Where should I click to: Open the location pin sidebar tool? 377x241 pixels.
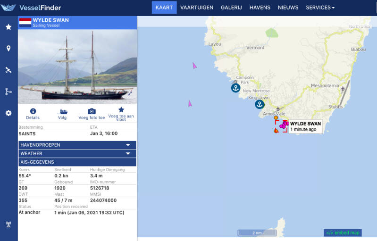click(8, 49)
